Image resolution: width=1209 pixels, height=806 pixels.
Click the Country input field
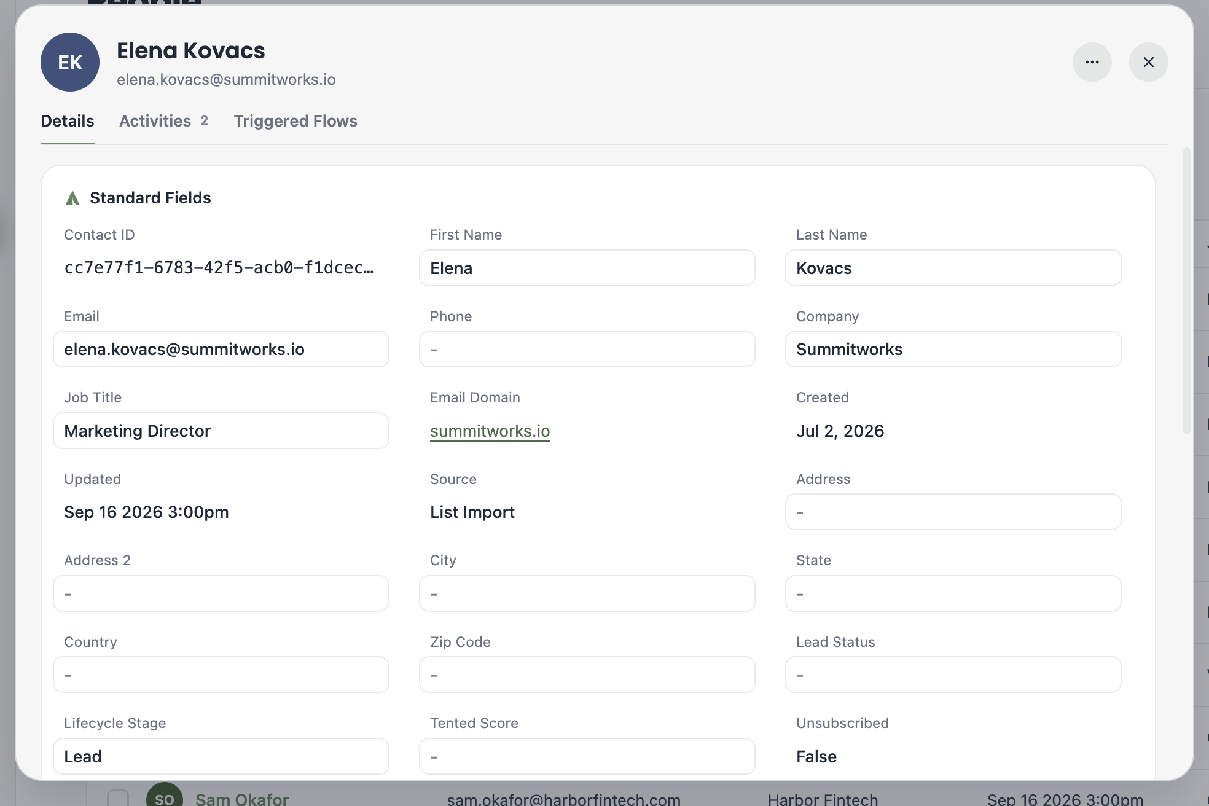pyautogui.click(x=221, y=675)
